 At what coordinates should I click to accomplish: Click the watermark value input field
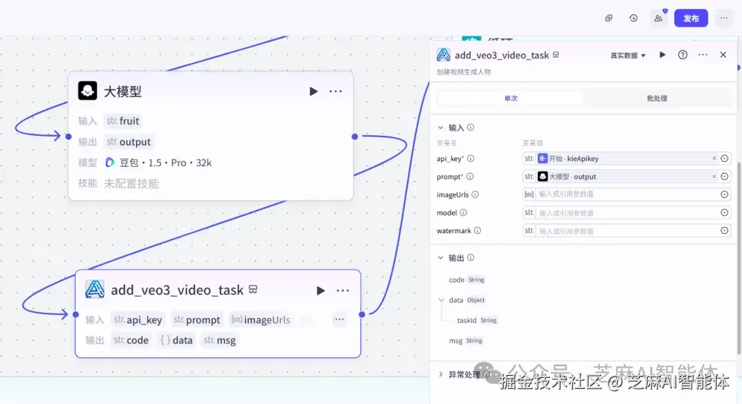[x=627, y=230]
